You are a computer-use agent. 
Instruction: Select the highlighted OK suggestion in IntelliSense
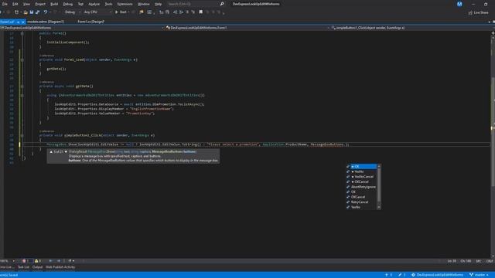click(x=362, y=167)
